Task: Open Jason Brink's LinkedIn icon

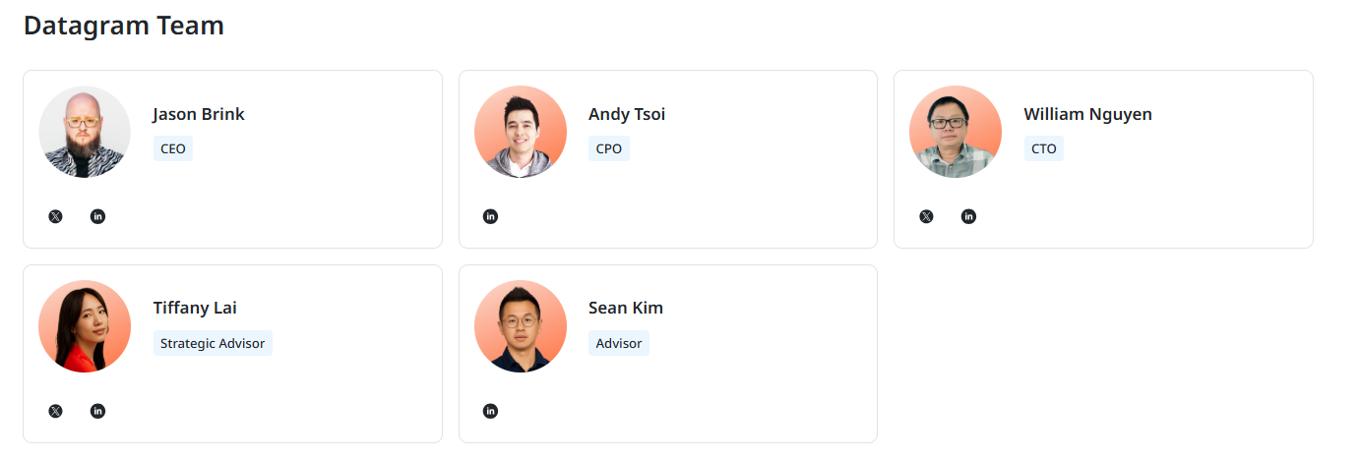Action: coord(97,216)
